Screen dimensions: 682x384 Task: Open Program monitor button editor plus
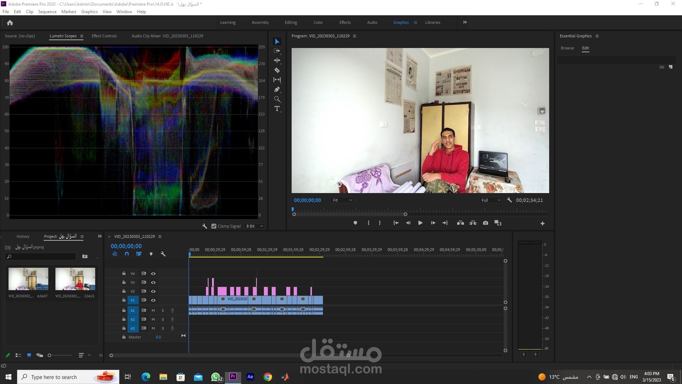tap(542, 223)
